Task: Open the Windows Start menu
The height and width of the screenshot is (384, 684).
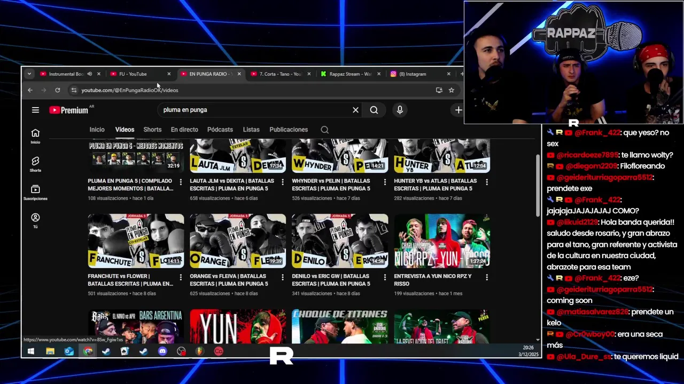Action: [30, 351]
